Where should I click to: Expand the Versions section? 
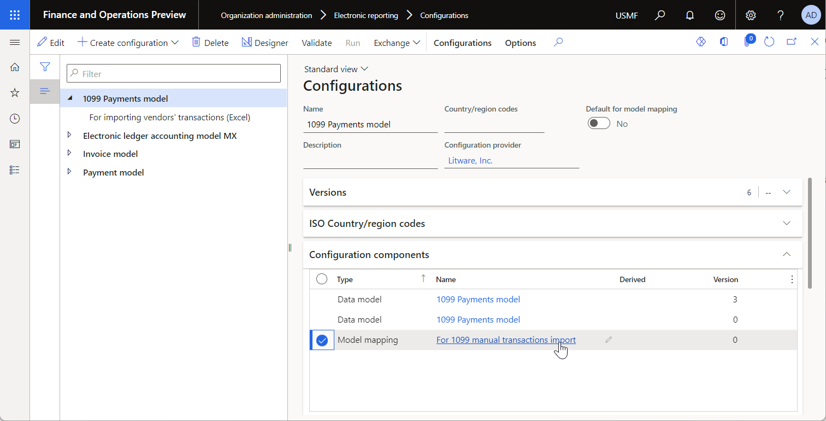point(787,192)
